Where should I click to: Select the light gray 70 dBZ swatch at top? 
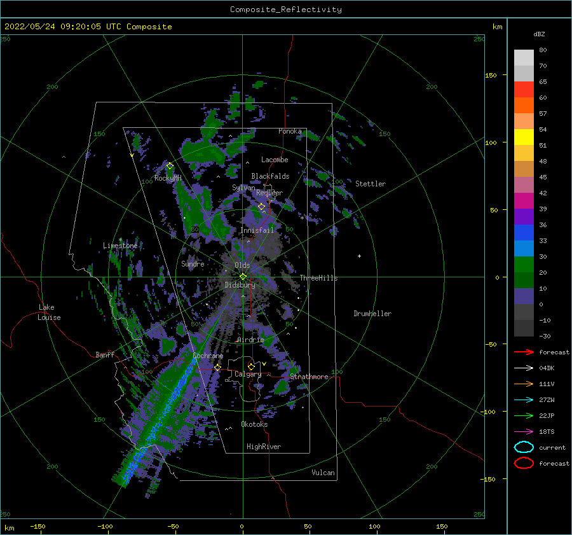coord(524,58)
